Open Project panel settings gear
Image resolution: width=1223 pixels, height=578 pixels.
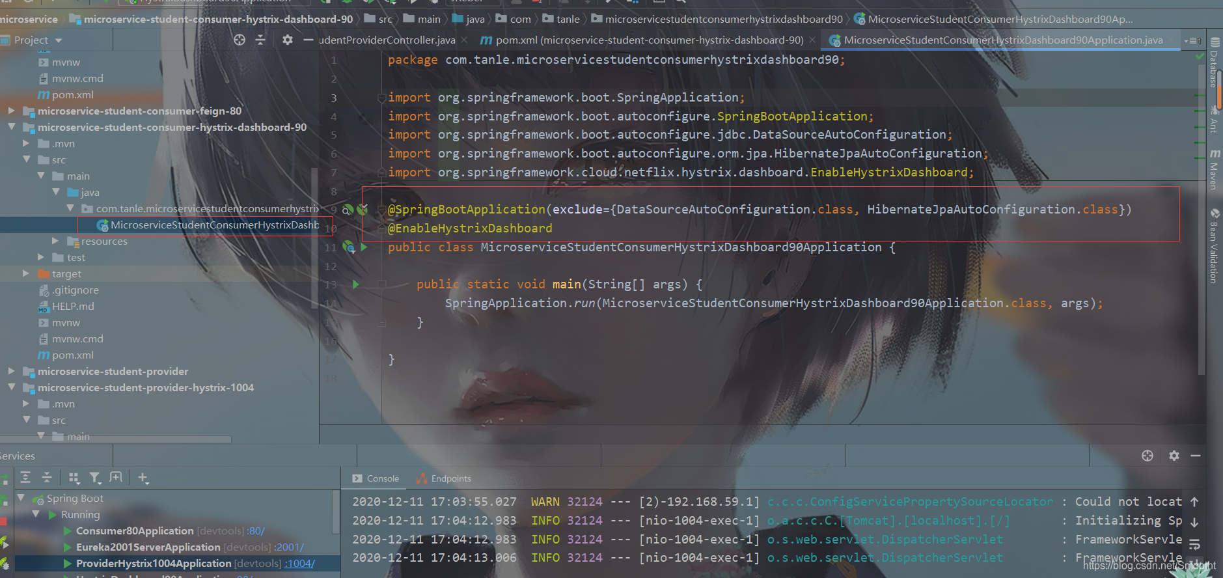(288, 40)
